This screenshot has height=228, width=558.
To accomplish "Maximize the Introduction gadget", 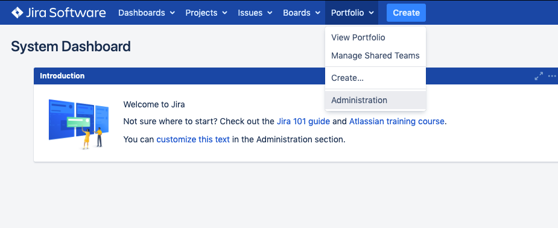I will tap(539, 76).
